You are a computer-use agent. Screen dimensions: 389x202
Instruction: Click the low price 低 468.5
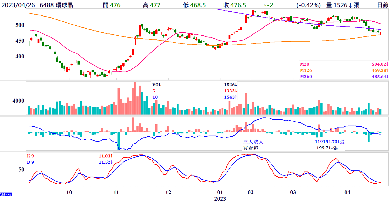tap(195, 5)
